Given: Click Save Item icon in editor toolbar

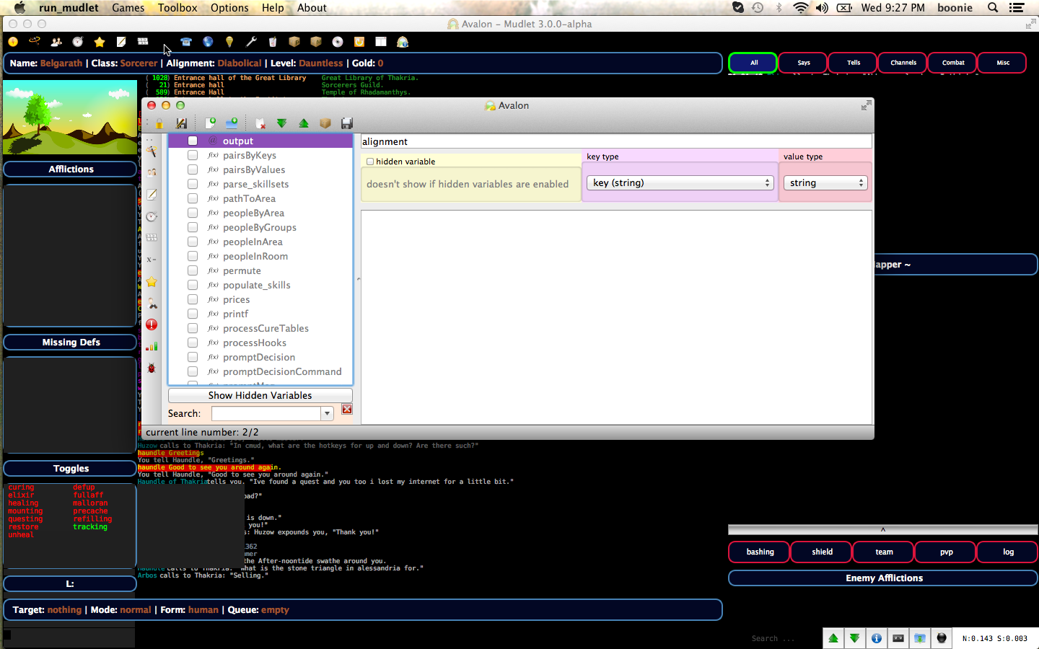Looking at the screenshot, I should coord(181,123).
